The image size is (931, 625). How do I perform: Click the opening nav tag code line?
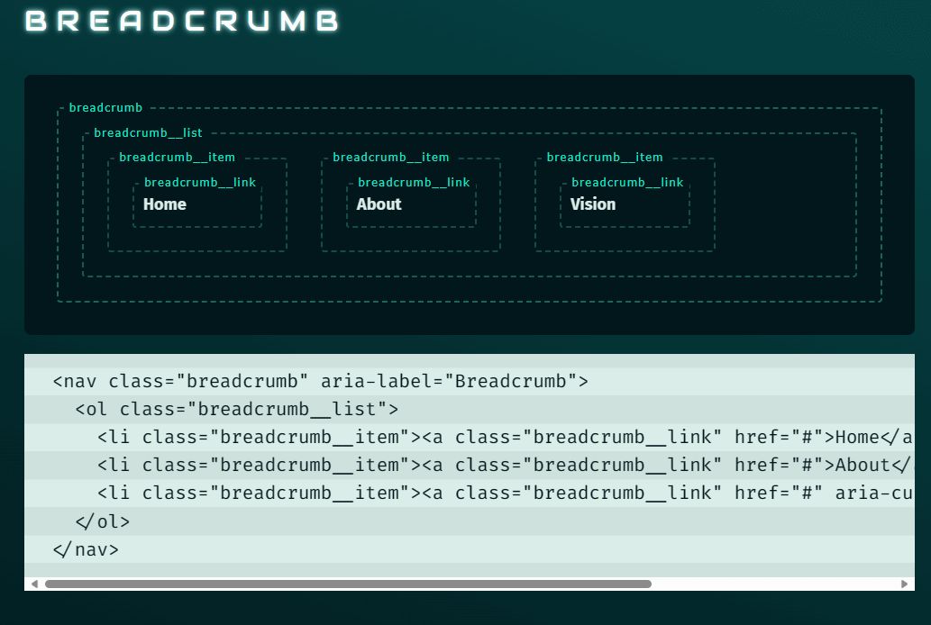320,381
